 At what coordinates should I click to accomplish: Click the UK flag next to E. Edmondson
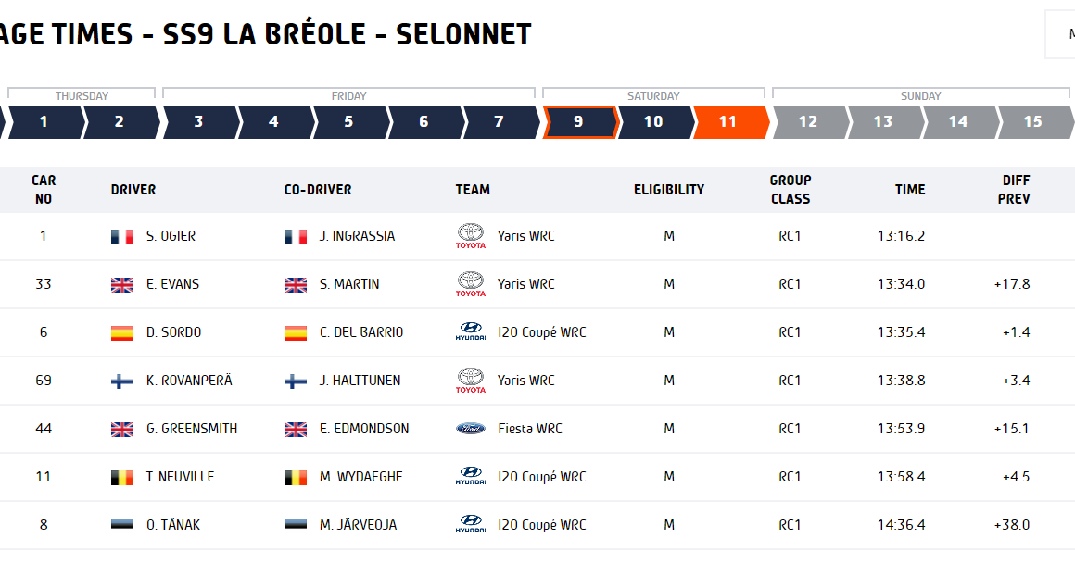296,429
